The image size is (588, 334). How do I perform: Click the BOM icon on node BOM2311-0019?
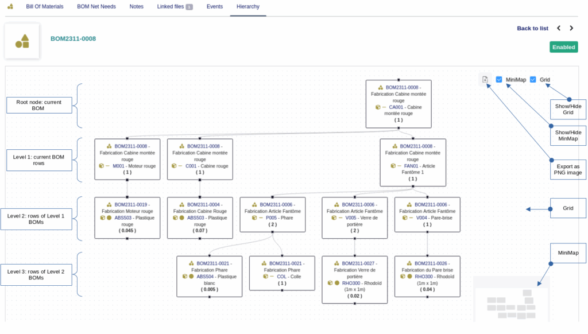(109, 204)
